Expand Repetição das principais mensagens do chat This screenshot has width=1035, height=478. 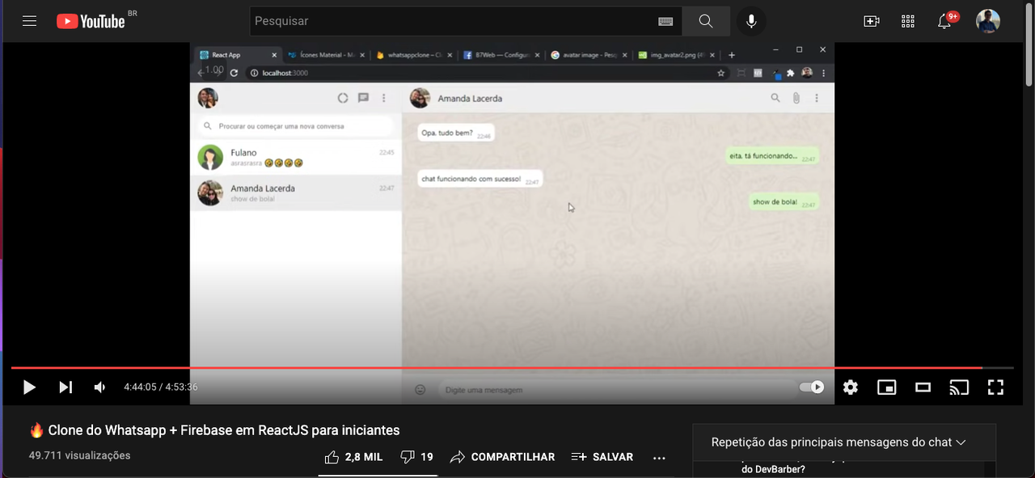pos(839,442)
